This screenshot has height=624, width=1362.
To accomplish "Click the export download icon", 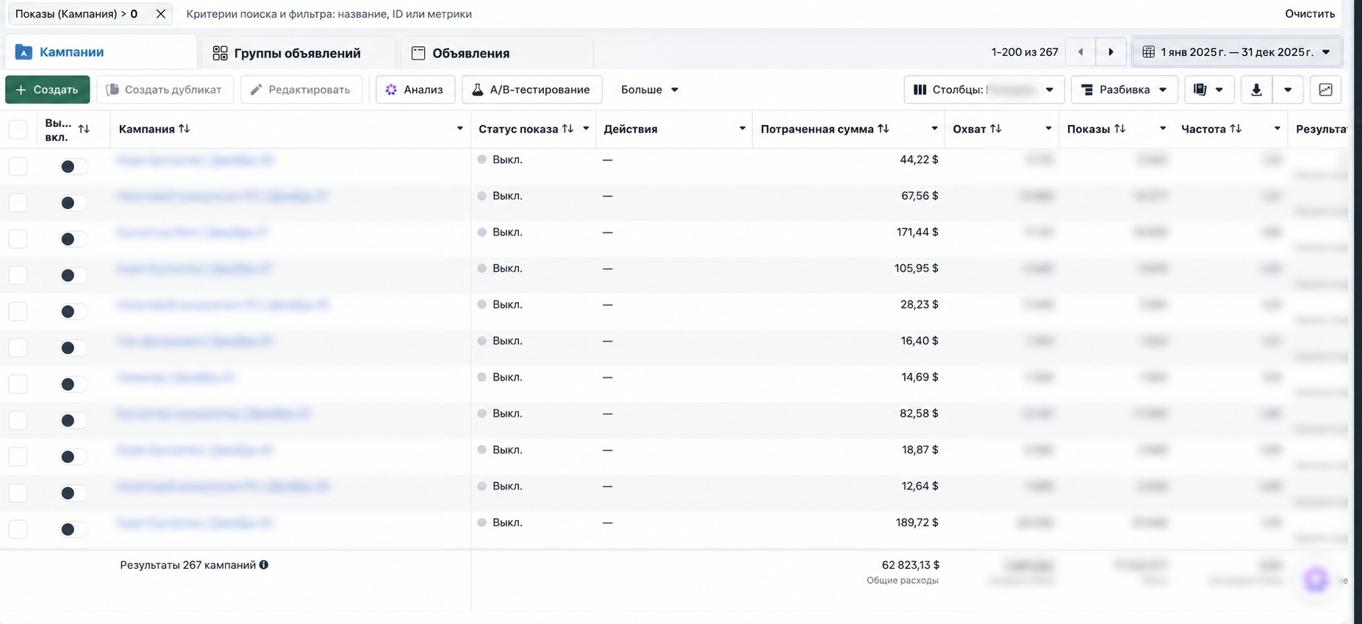I will pos(1256,90).
